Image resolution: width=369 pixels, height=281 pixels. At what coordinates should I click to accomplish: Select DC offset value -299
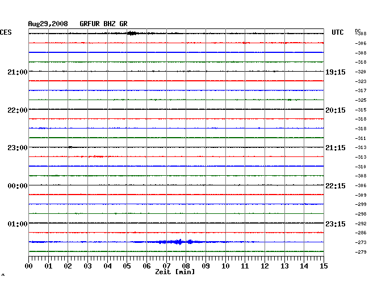coord(360,204)
